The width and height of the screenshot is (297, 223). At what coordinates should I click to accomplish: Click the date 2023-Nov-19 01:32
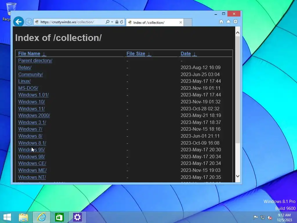(x=200, y=102)
